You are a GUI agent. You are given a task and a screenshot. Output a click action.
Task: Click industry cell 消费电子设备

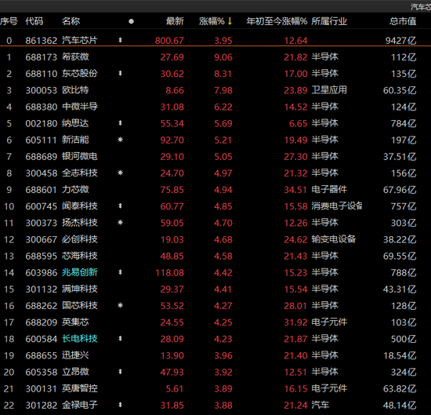(337, 206)
